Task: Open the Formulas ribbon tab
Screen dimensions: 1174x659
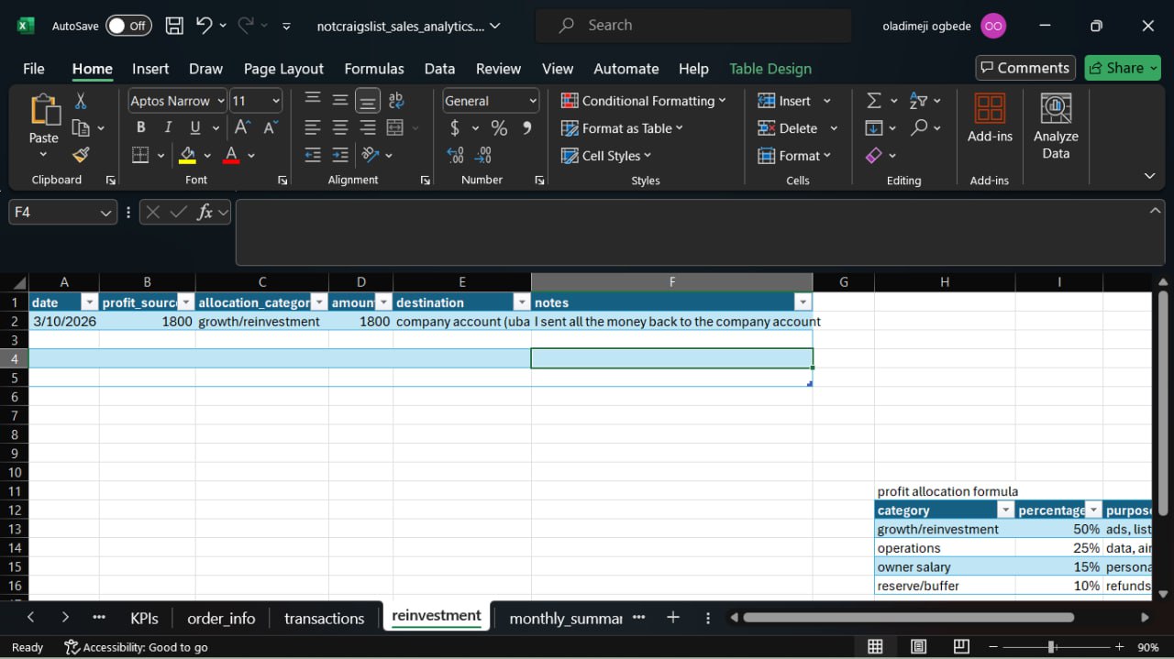Action: click(373, 69)
